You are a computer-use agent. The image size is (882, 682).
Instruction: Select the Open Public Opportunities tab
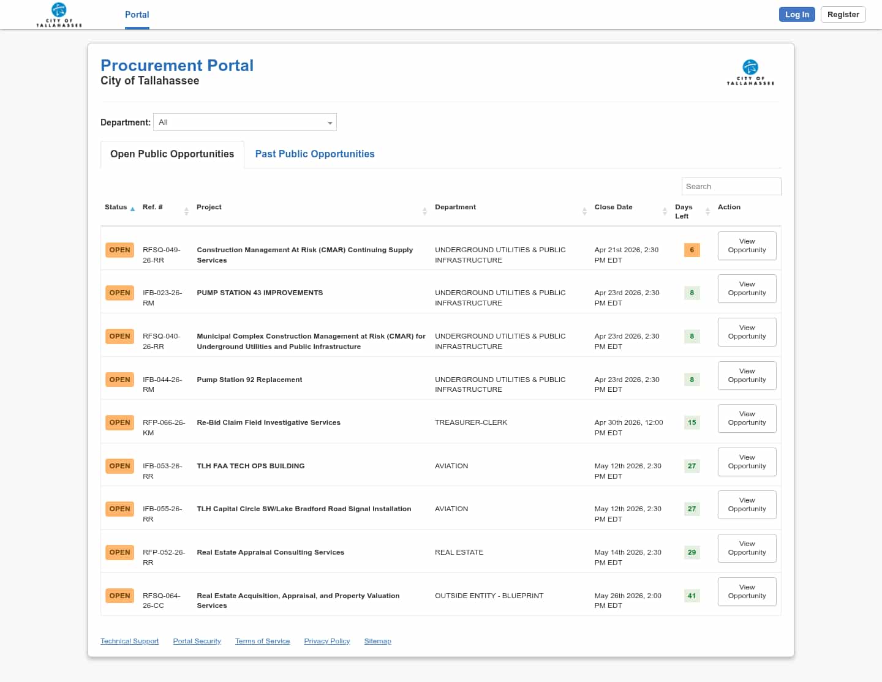coord(172,154)
